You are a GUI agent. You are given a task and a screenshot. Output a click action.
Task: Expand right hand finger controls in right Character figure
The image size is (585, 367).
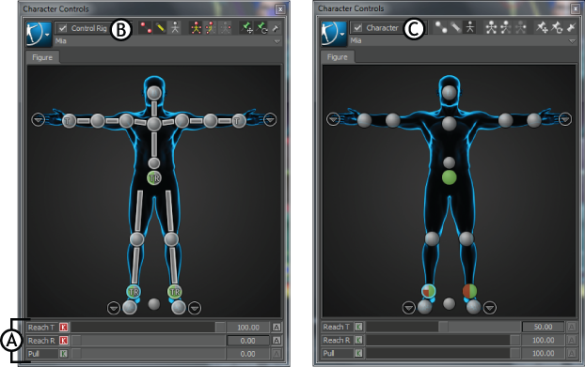click(x=333, y=119)
